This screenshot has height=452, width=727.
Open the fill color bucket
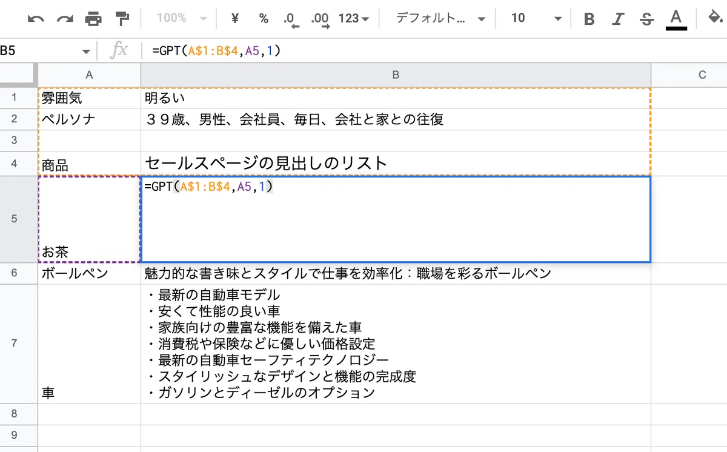pos(717,18)
